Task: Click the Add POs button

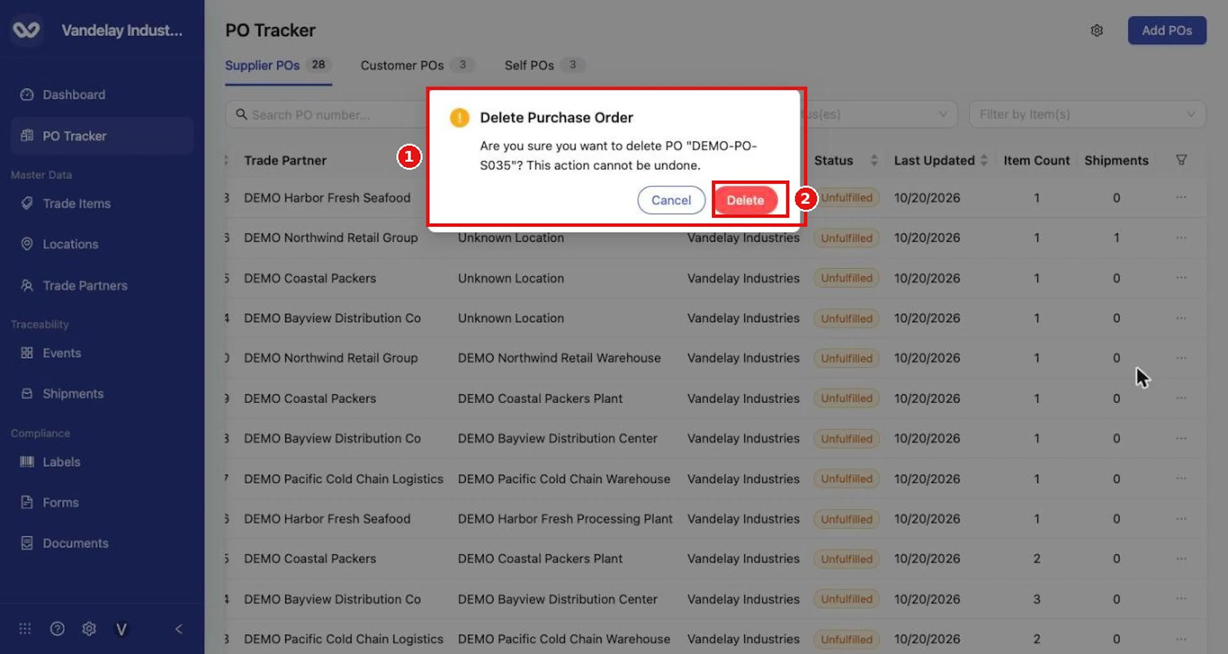Action: [x=1167, y=30]
